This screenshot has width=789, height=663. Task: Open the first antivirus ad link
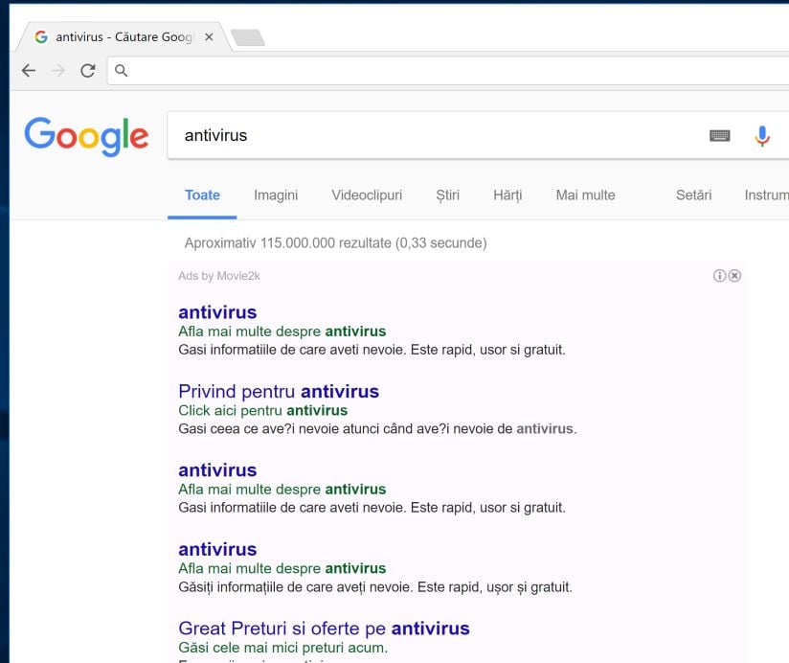(x=217, y=312)
